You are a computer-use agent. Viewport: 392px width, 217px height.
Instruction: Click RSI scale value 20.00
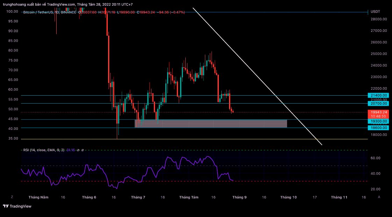pos(376,189)
